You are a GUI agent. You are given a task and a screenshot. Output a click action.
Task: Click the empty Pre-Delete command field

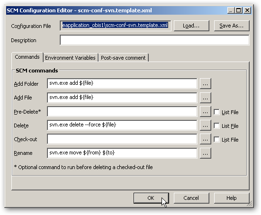click(x=122, y=112)
